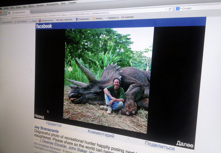Image resolution: width=221 pixels, height=153 pixels.
Task: Like the photo via Нравится link
Action: 54,125
